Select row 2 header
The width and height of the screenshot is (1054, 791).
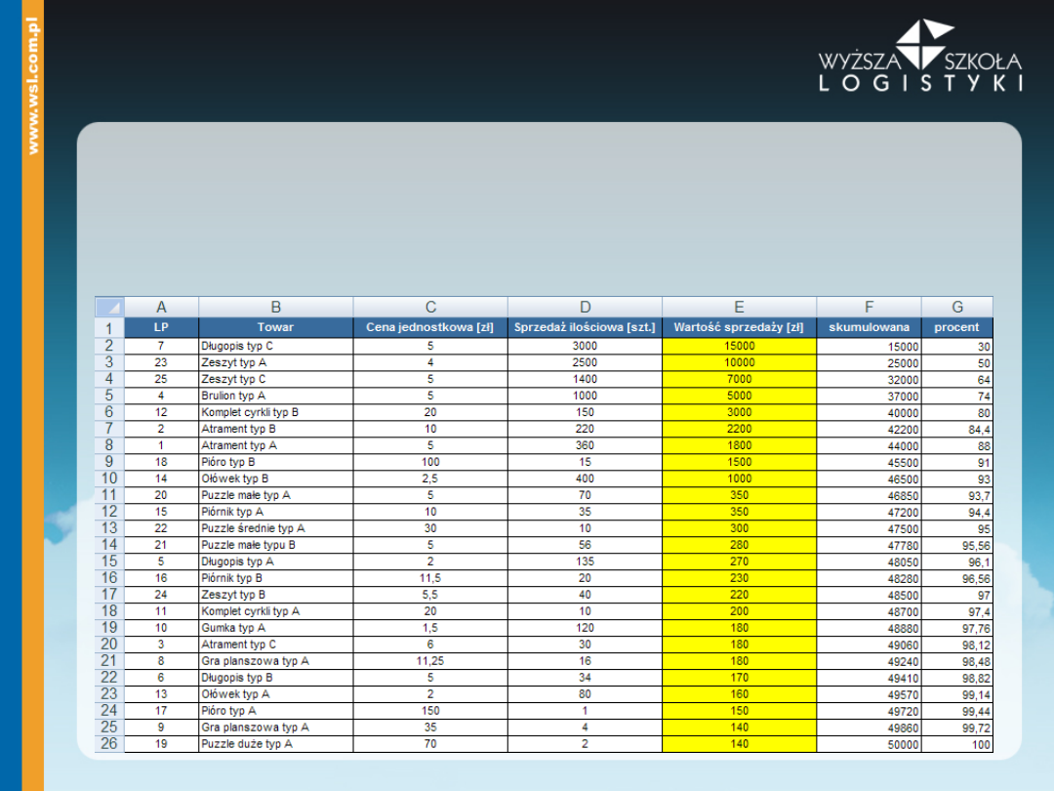tap(109, 346)
